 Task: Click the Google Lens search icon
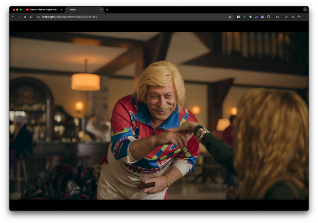pyautogui.click(x=278, y=17)
